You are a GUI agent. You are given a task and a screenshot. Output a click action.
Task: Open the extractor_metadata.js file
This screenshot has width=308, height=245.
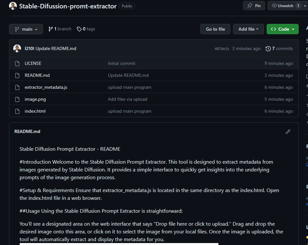[x=46, y=87]
